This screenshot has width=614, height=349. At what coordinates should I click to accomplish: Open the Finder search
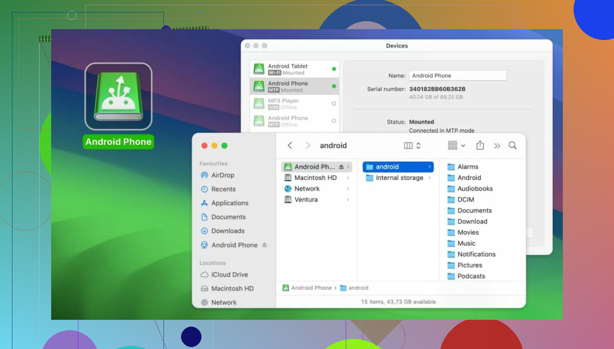(512, 146)
